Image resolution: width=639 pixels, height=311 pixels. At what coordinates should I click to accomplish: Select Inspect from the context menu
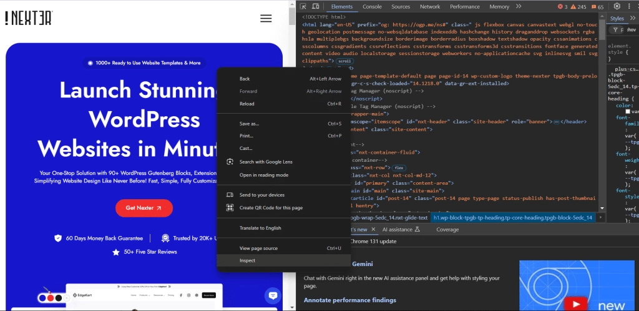click(248, 260)
